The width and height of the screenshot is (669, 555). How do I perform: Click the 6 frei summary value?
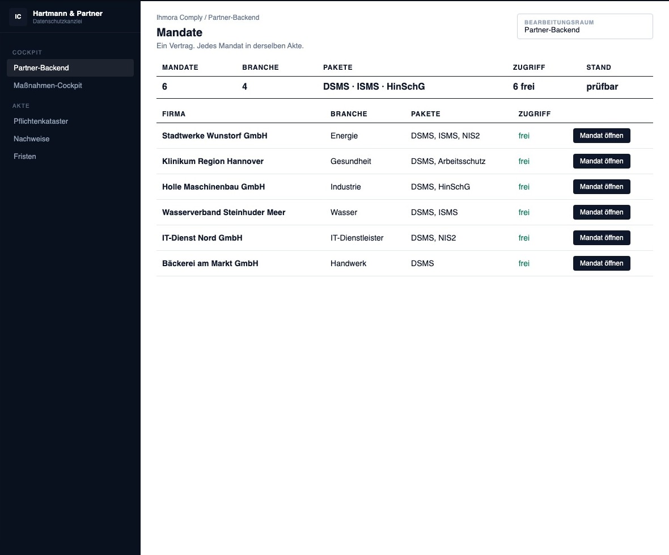(x=523, y=87)
